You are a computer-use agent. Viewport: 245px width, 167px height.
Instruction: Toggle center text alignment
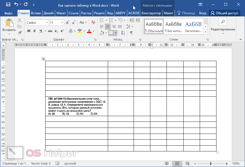pos(108,27)
